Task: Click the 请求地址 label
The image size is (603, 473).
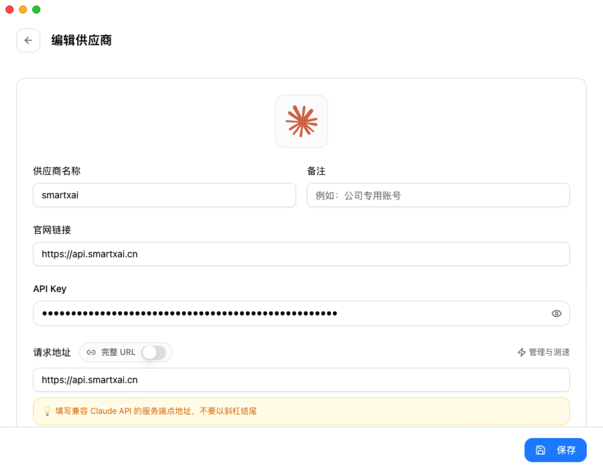Action: [x=52, y=352]
